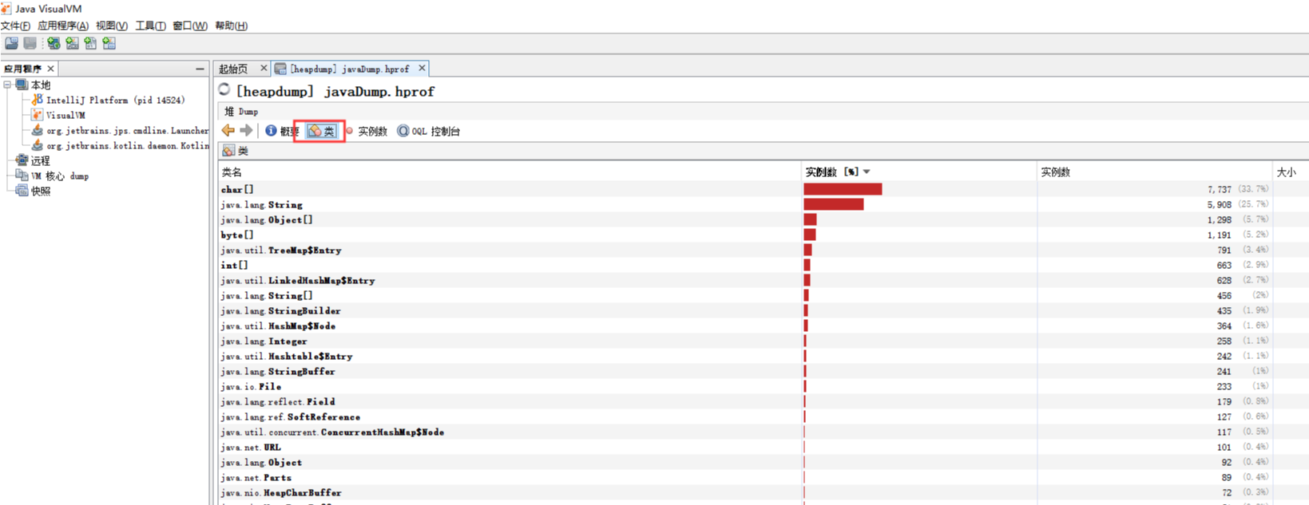Select the java.lang.Integer row

pyautogui.click(x=764, y=341)
